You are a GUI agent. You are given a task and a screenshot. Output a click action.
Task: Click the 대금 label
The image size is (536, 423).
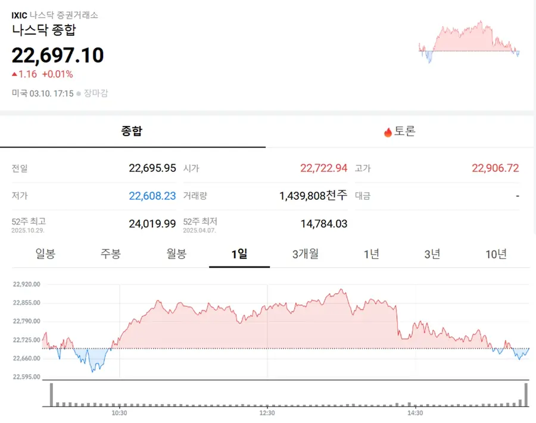[x=363, y=196]
